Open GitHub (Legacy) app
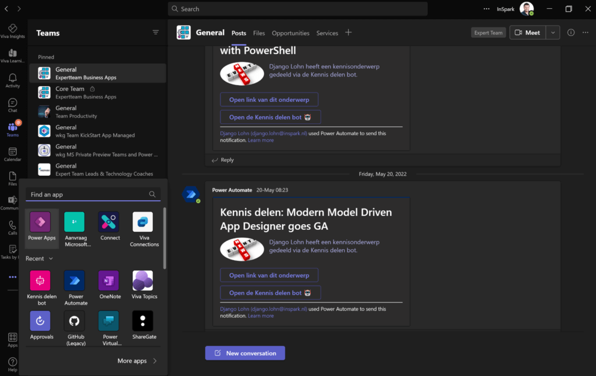Screen dimensions: 596x376 (x=74, y=321)
